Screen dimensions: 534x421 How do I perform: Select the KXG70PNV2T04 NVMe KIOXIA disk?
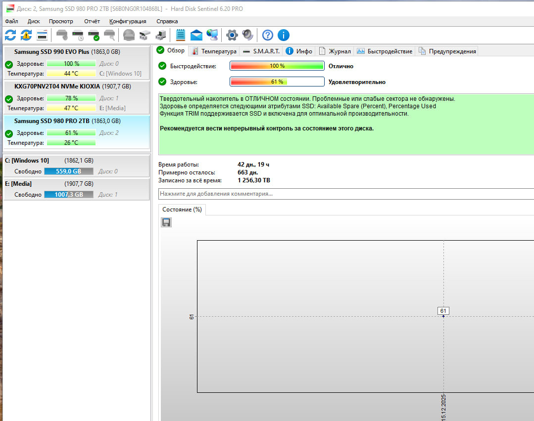(x=77, y=97)
